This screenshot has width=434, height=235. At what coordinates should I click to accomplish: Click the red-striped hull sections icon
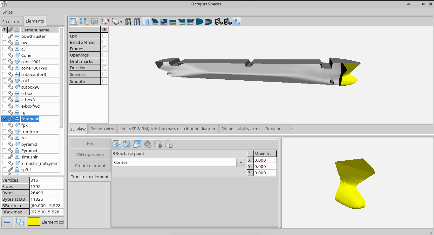[105, 22]
